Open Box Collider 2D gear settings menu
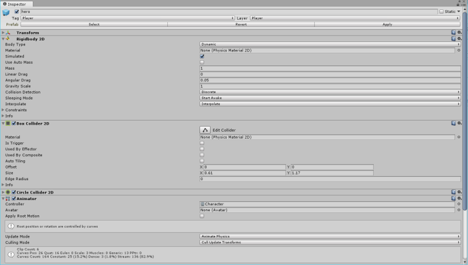This screenshot has height=265, width=468. tap(460, 123)
